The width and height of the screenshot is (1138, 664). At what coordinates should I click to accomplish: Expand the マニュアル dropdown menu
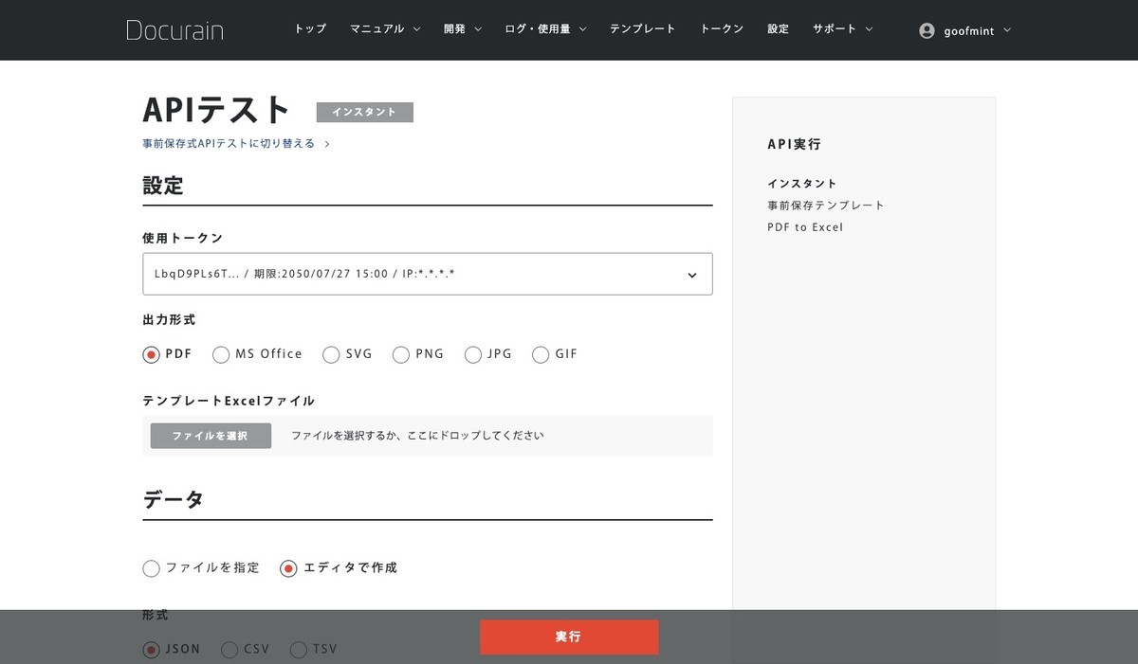coord(385,29)
